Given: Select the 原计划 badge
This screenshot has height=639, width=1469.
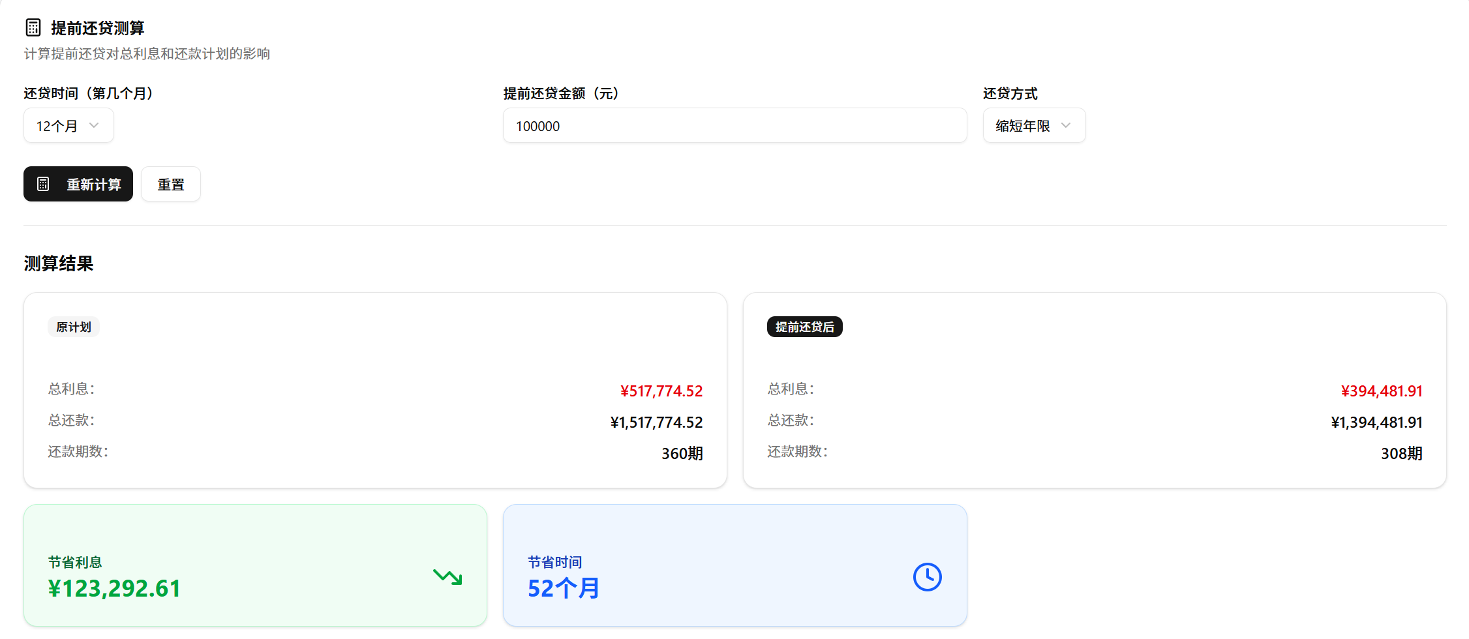Looking at the screenshot, I should click(74, 327).
